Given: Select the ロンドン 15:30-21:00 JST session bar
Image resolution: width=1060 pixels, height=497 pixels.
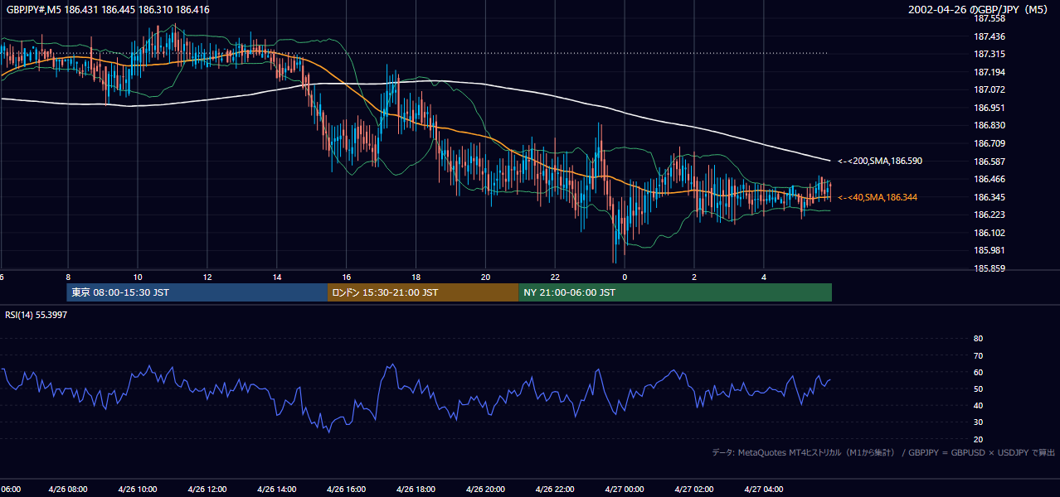Looking at the screenshot, I should (x=423, y=292).
